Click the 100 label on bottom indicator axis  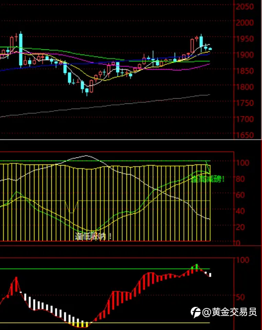click(242, 260)
